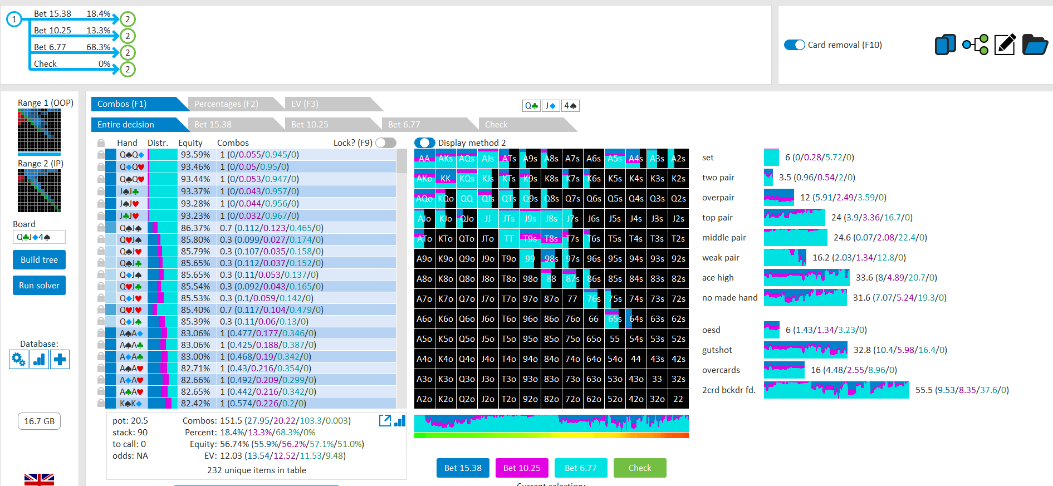Switch to Percentages (F2) tab

233,104
